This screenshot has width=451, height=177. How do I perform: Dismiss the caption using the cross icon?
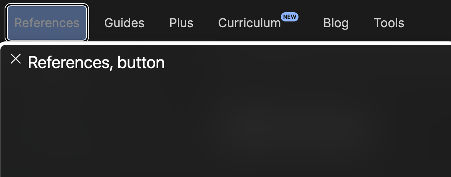click(x=15, y=59)
